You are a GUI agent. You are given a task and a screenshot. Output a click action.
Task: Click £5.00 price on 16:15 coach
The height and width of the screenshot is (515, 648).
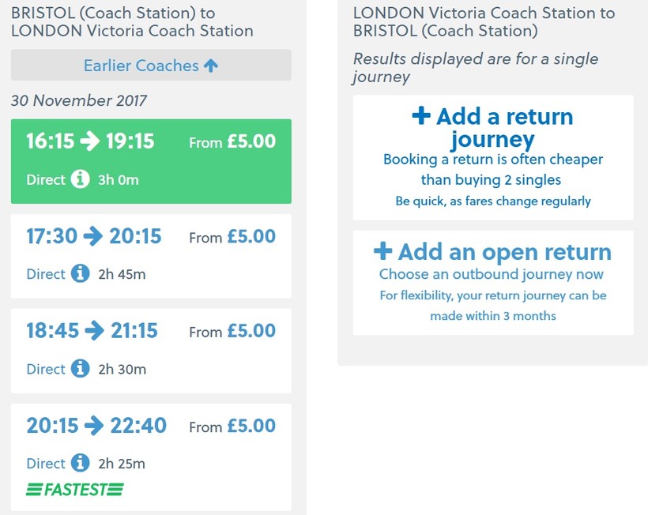[x=251, y=142]
